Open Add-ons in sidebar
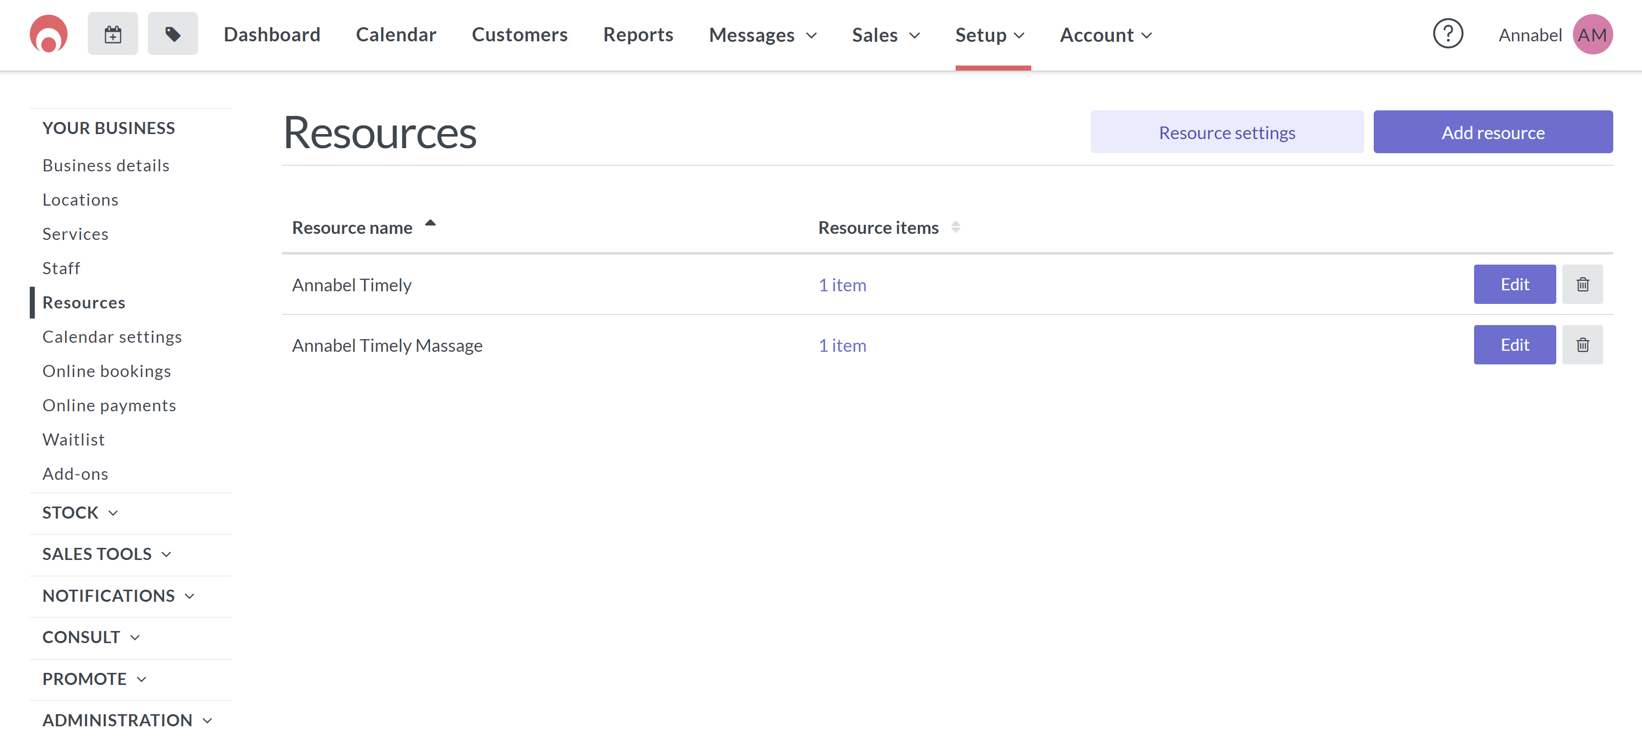Viewport: 1642px width, 755px height. point(75,474)
